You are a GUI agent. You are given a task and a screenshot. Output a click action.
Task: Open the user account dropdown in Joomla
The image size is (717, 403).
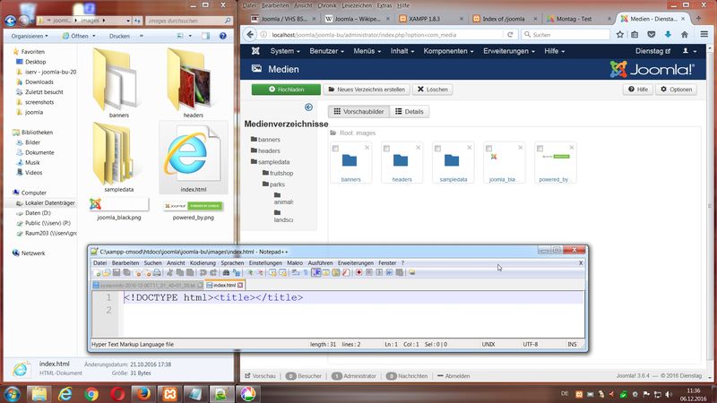point(689,52)
